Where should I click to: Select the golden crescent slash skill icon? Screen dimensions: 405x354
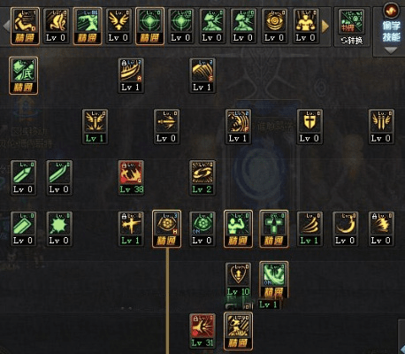click(346, 228)
